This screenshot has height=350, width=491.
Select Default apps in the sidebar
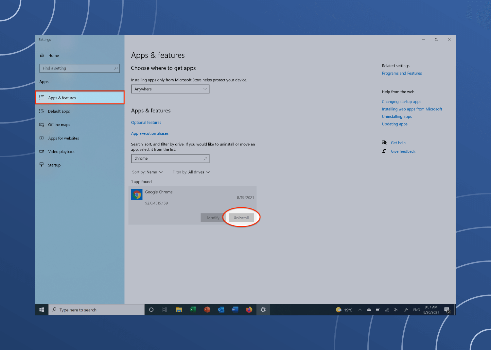59,111
